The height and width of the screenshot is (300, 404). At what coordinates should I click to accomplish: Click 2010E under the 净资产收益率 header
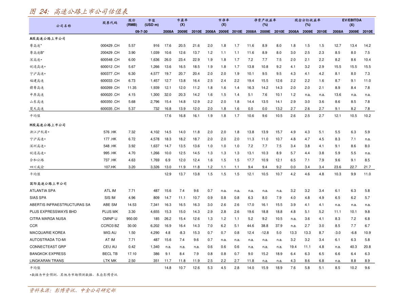[280, 32]
